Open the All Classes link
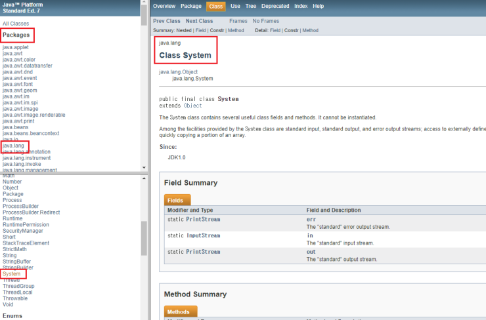Screen dimensions: 486x320 [x=16, y=24]
